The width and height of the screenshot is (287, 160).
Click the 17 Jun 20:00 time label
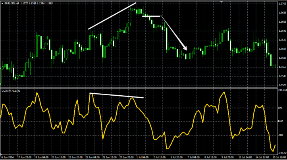pyautogui.click(x=24, y=157)
